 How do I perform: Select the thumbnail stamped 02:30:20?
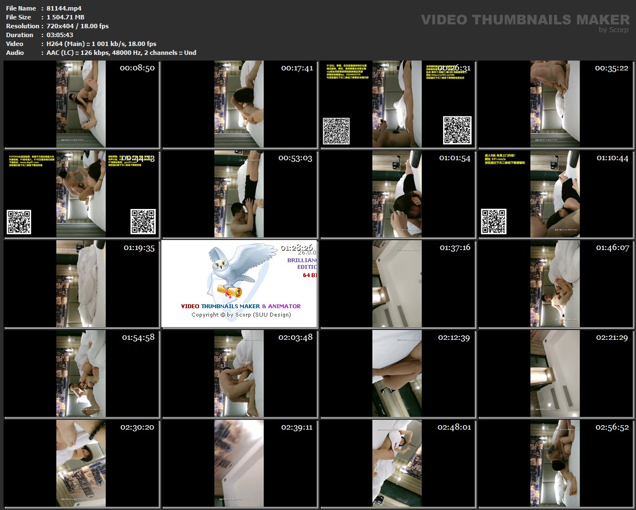(81, 463)
